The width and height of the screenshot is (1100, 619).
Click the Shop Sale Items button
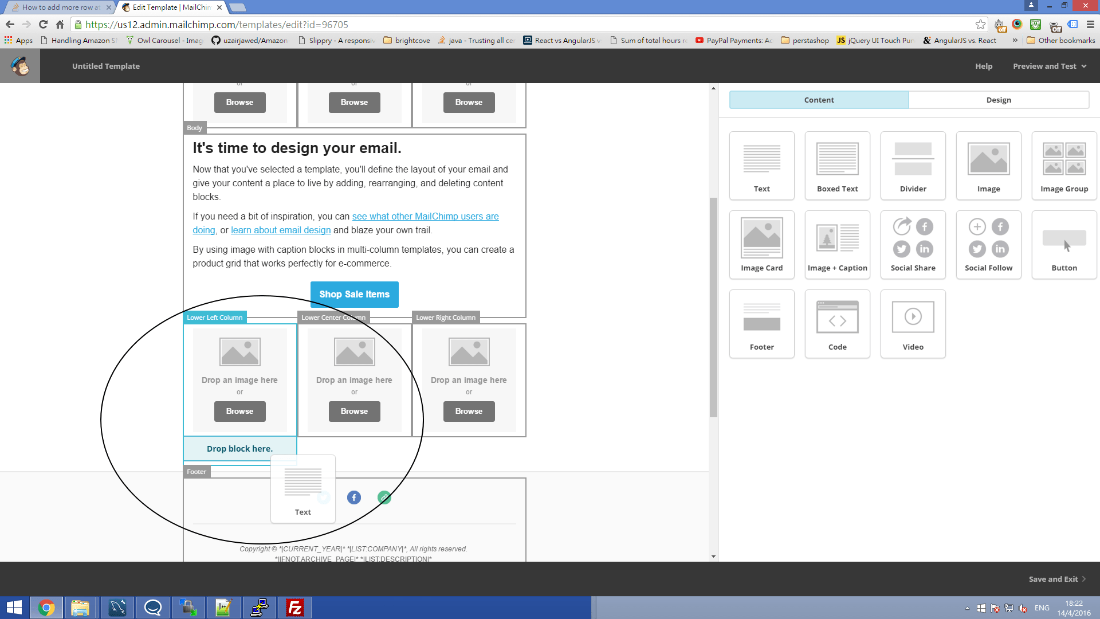354,294
